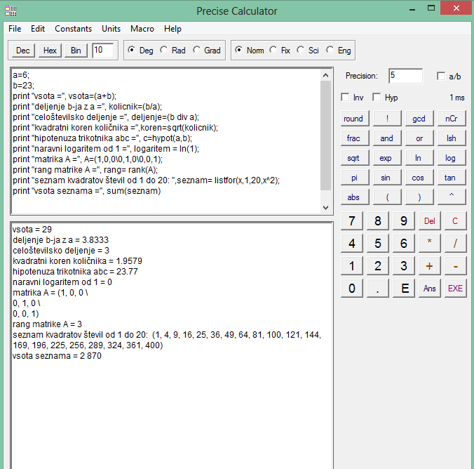Click the numeric base input box
The width and height of the screenshot is (474, 469).
(102, 51)
